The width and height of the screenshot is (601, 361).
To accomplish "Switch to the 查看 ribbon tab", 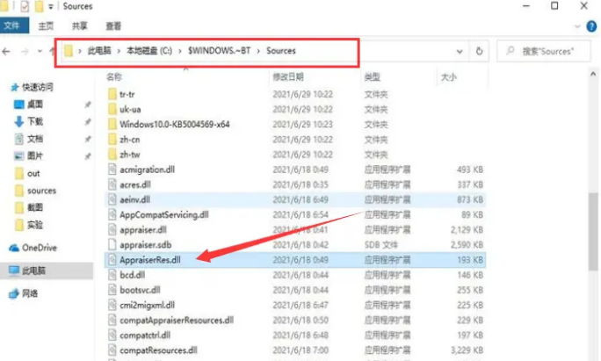I will pyautogui.click(x=113, y=26).
